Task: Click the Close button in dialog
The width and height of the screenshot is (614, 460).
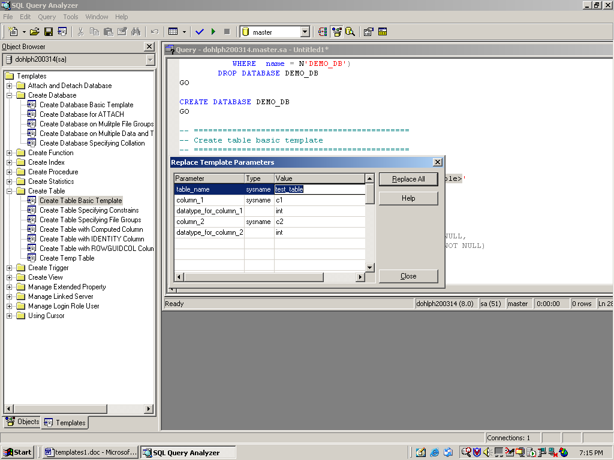Action: click(408, 276)
